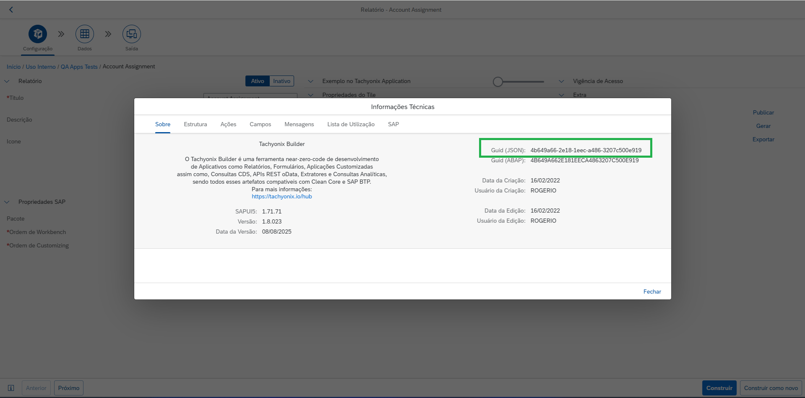Screen dimensions: 805x398
Task: Open the SAP tab
Action: (x=393, y=124)
